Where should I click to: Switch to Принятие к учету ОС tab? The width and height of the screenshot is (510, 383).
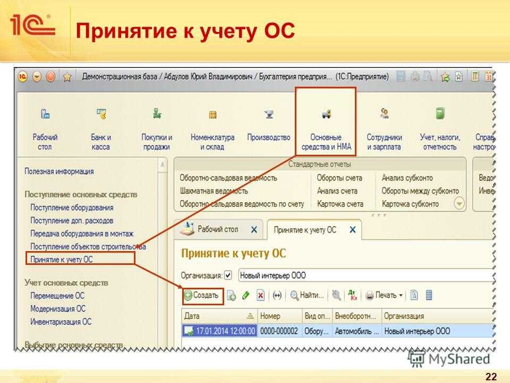pos(305,230)
